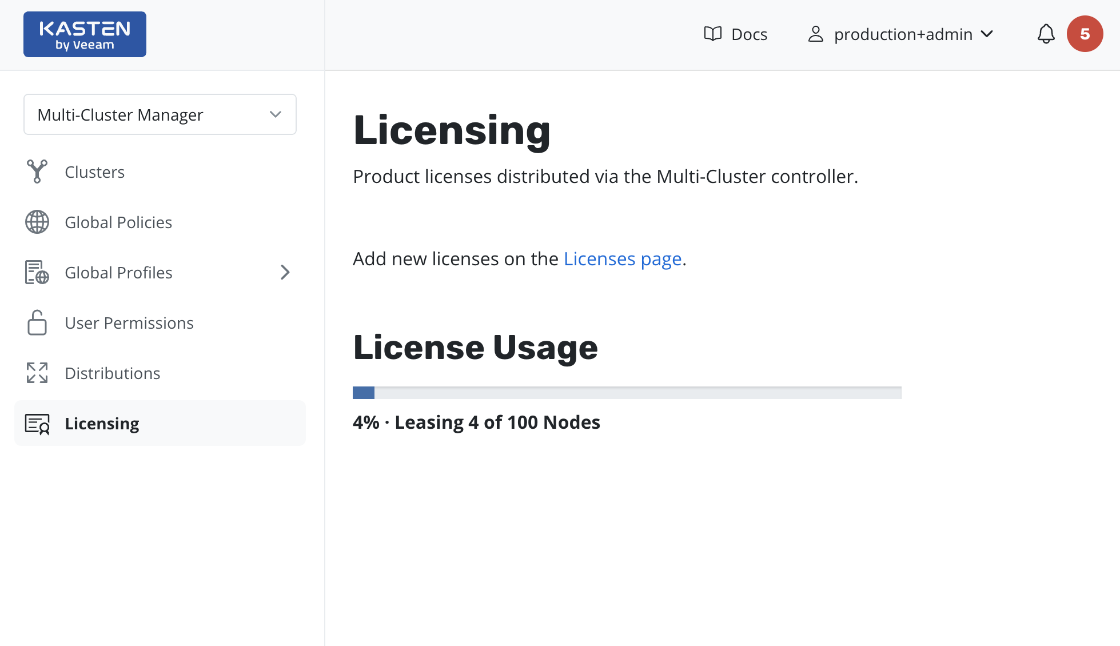Click the user profile icon

[815, 34]
